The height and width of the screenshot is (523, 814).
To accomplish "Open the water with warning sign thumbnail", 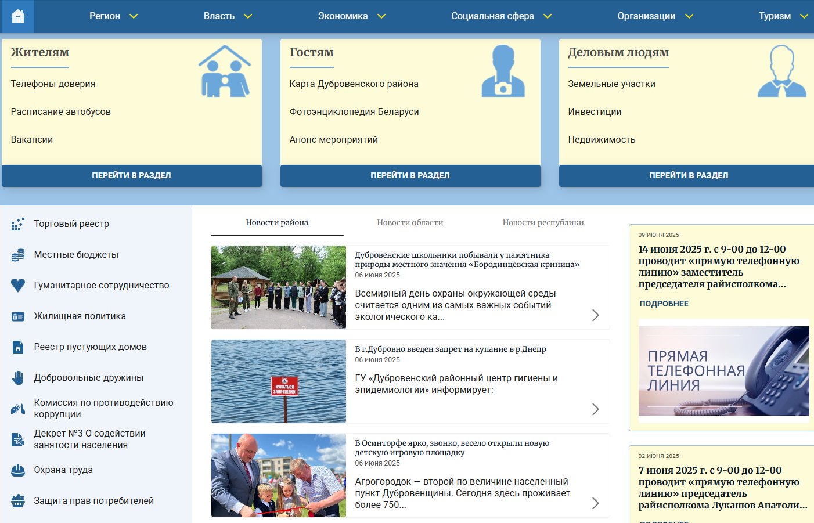I will pyautogui.click(x=279, y=381).
